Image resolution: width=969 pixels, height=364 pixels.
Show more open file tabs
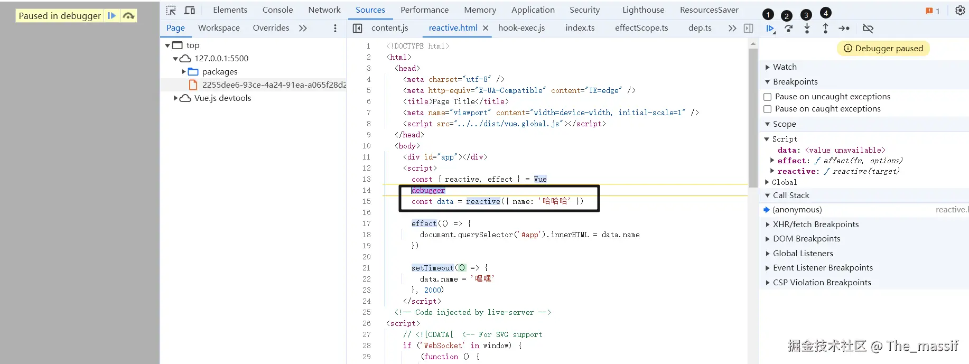[x=732, y=28]
